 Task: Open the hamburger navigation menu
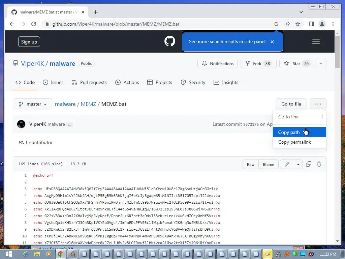[x=316, y=41]
